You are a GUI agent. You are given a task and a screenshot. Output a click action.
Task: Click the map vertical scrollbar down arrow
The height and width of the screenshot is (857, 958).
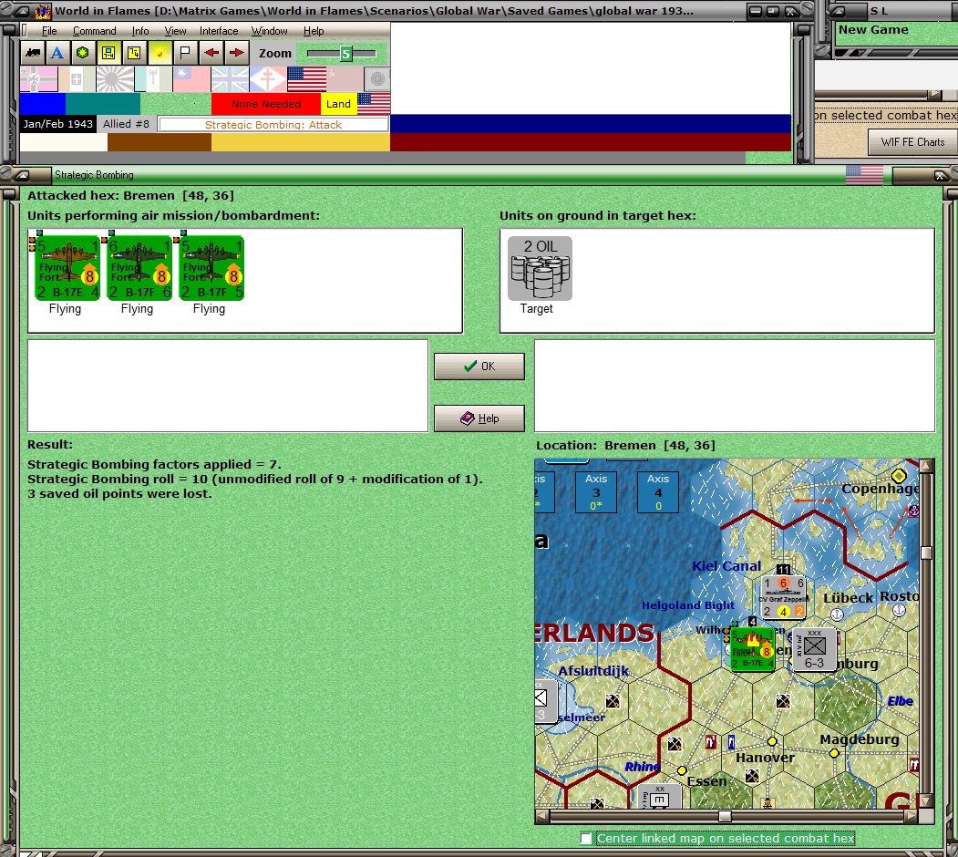pyautogui.click(x=927, y=800)
